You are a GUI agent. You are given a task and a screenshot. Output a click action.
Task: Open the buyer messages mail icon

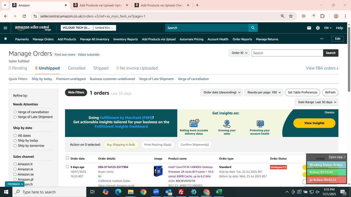(309, 28)
